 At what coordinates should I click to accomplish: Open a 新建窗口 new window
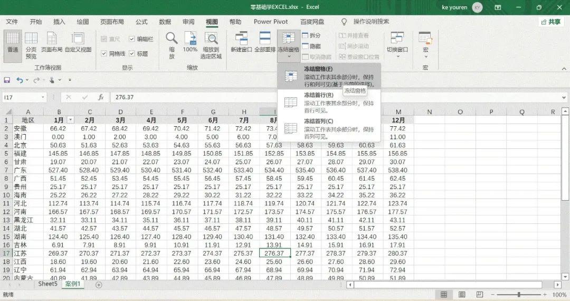point(241,42)
